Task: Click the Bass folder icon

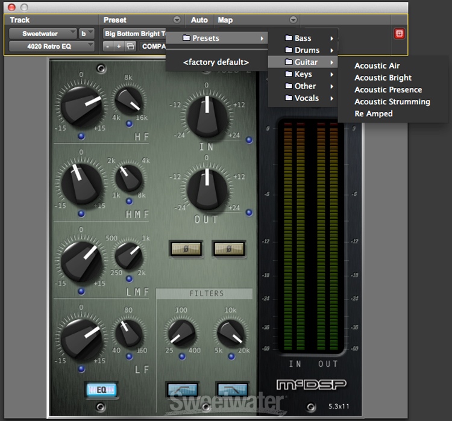Action: click(289, 38)
